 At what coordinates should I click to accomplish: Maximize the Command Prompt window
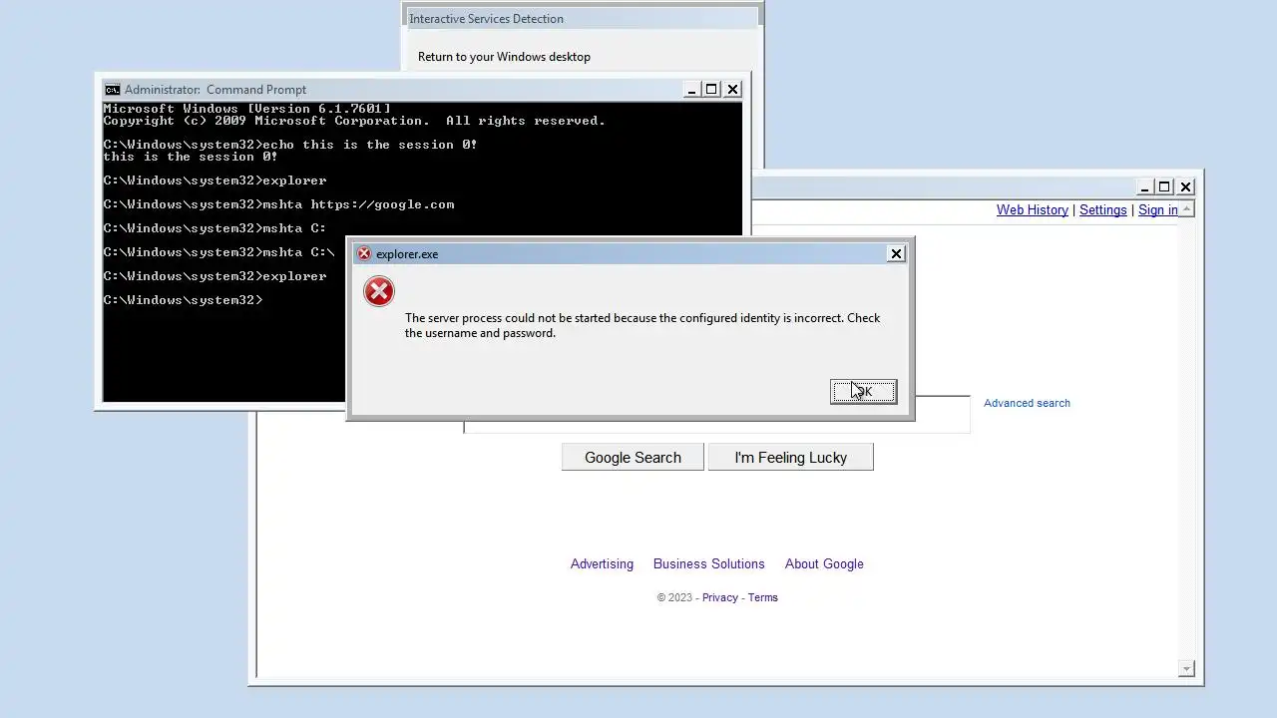pyautogui.click(x=711, y=90)
